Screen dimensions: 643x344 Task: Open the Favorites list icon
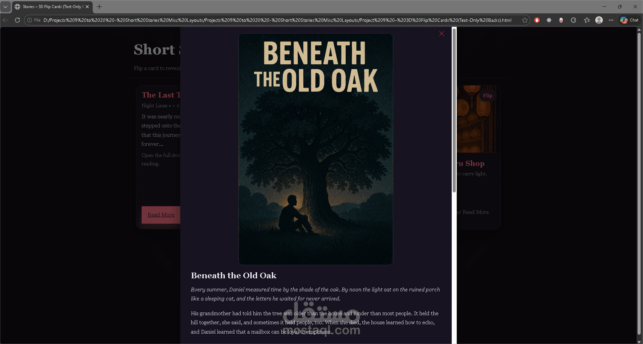coord(587,20)
